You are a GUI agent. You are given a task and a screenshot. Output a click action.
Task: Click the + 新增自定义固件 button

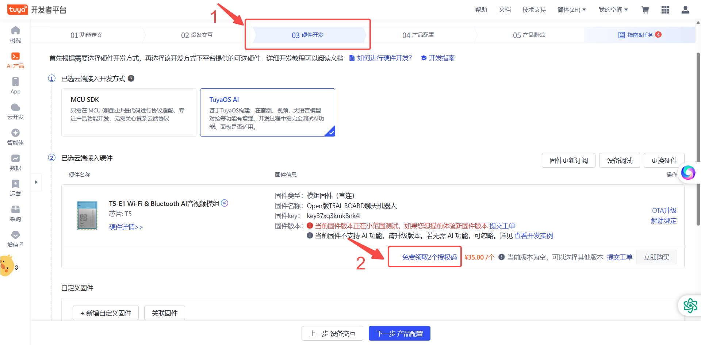click(106, 313)
